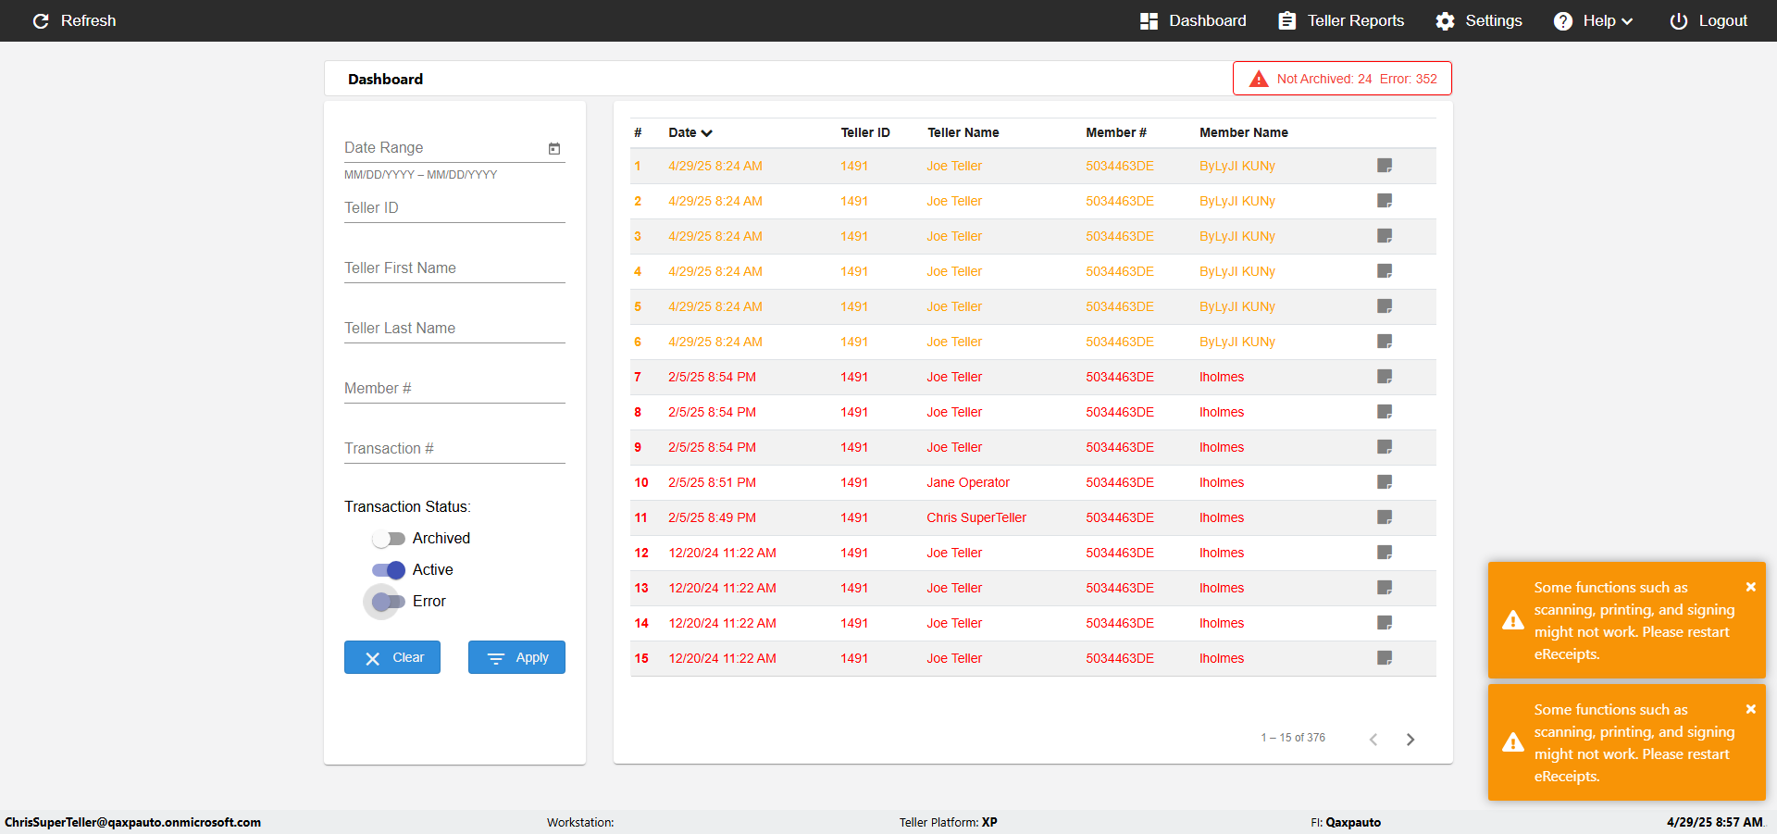Open the note icon for row 1
Image resolution: width=1777 pixels, height=834 pixels.
point(1385,166)
